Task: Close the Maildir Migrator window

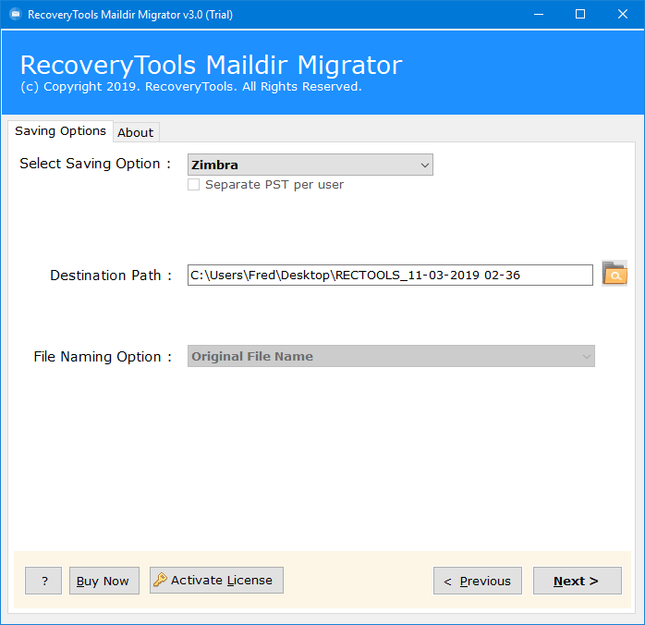Action: coord(623,15)
